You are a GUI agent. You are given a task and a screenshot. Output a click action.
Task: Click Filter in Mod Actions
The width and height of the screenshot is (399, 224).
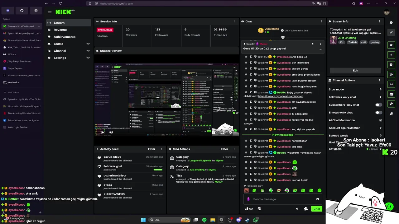click(224, 149)
